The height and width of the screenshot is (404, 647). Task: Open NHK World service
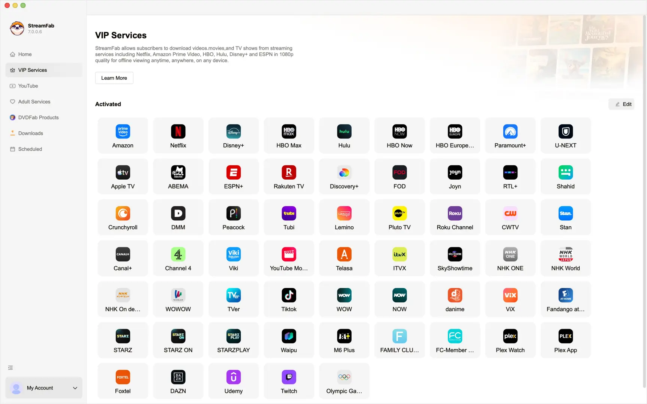565,258
